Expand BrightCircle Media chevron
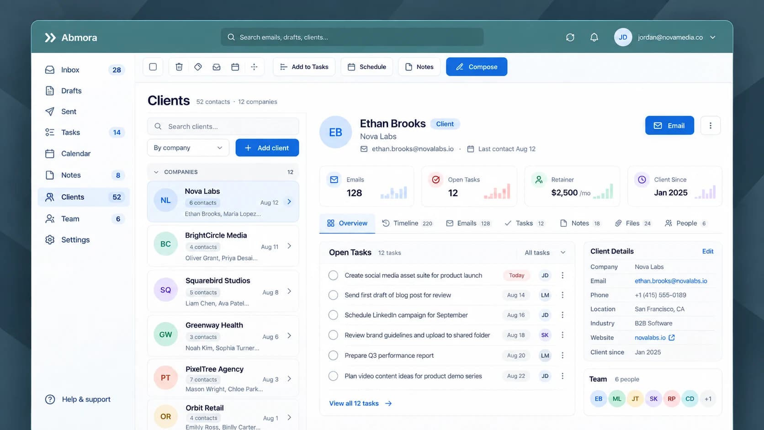The image size is (764, 430). click(289, 246)
